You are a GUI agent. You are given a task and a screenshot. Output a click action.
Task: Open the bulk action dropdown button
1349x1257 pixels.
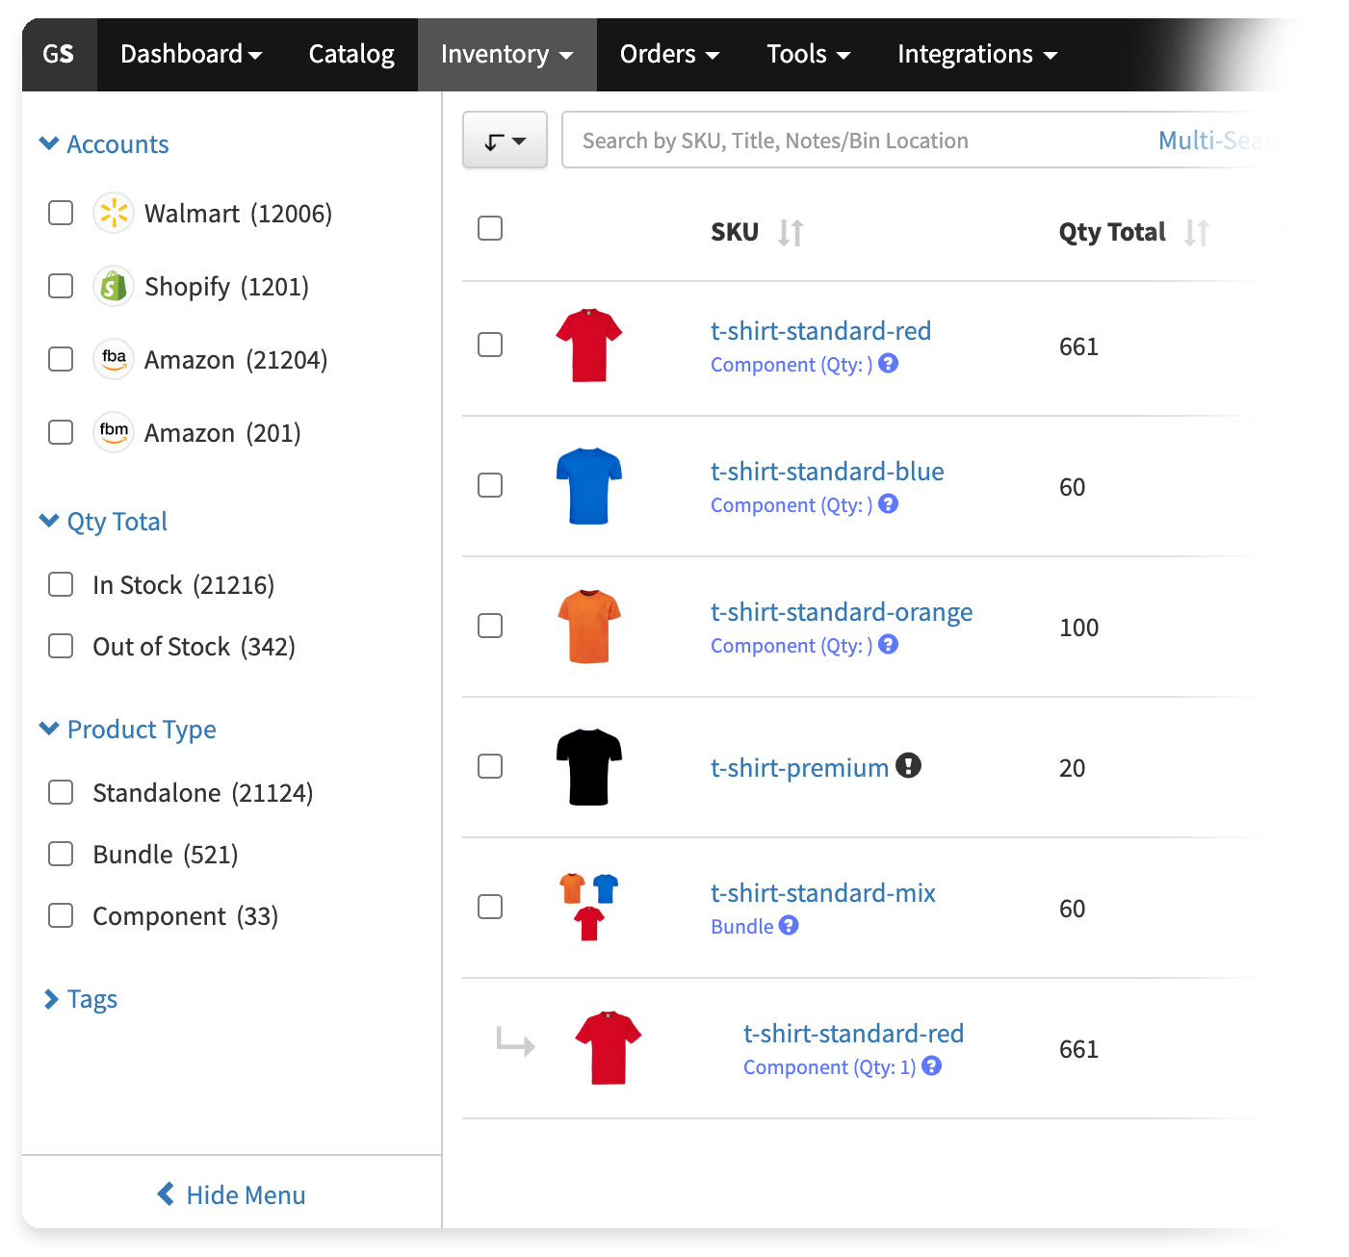tap(505, 141)
